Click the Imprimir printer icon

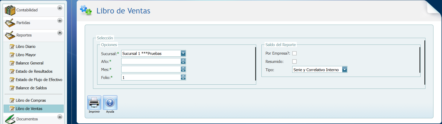point(94,103)
